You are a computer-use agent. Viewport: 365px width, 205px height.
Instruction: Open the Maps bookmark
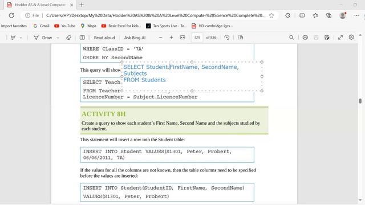[88, 26]
